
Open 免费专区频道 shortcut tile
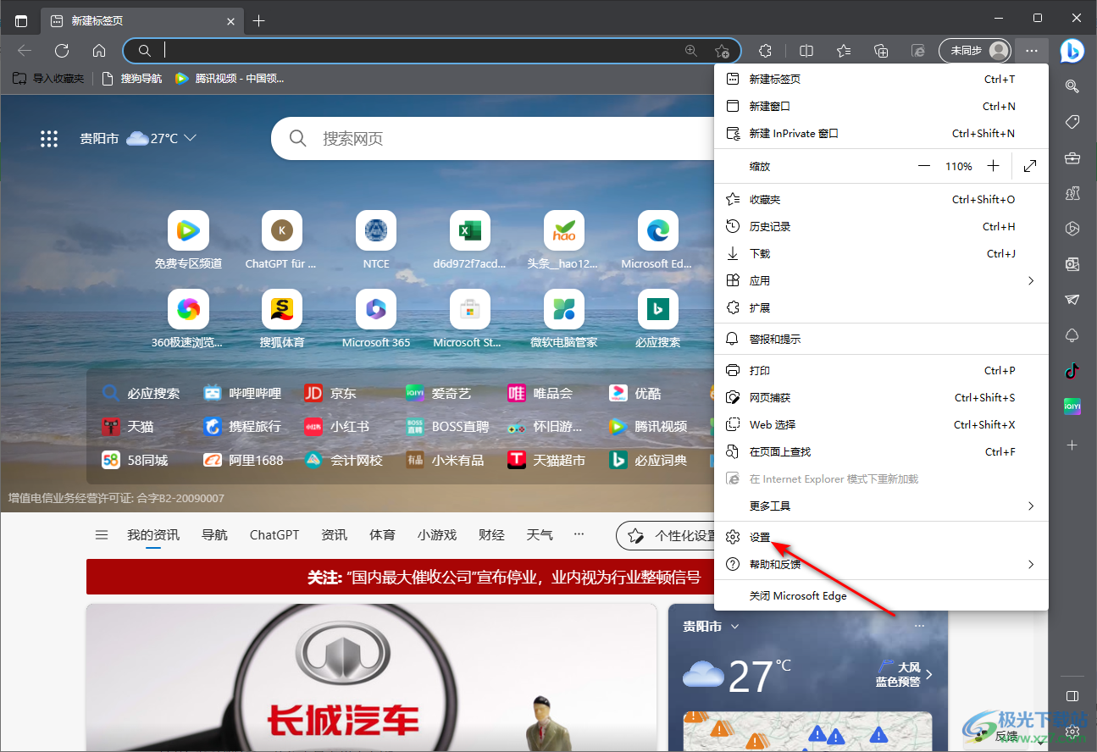(188, 241)
